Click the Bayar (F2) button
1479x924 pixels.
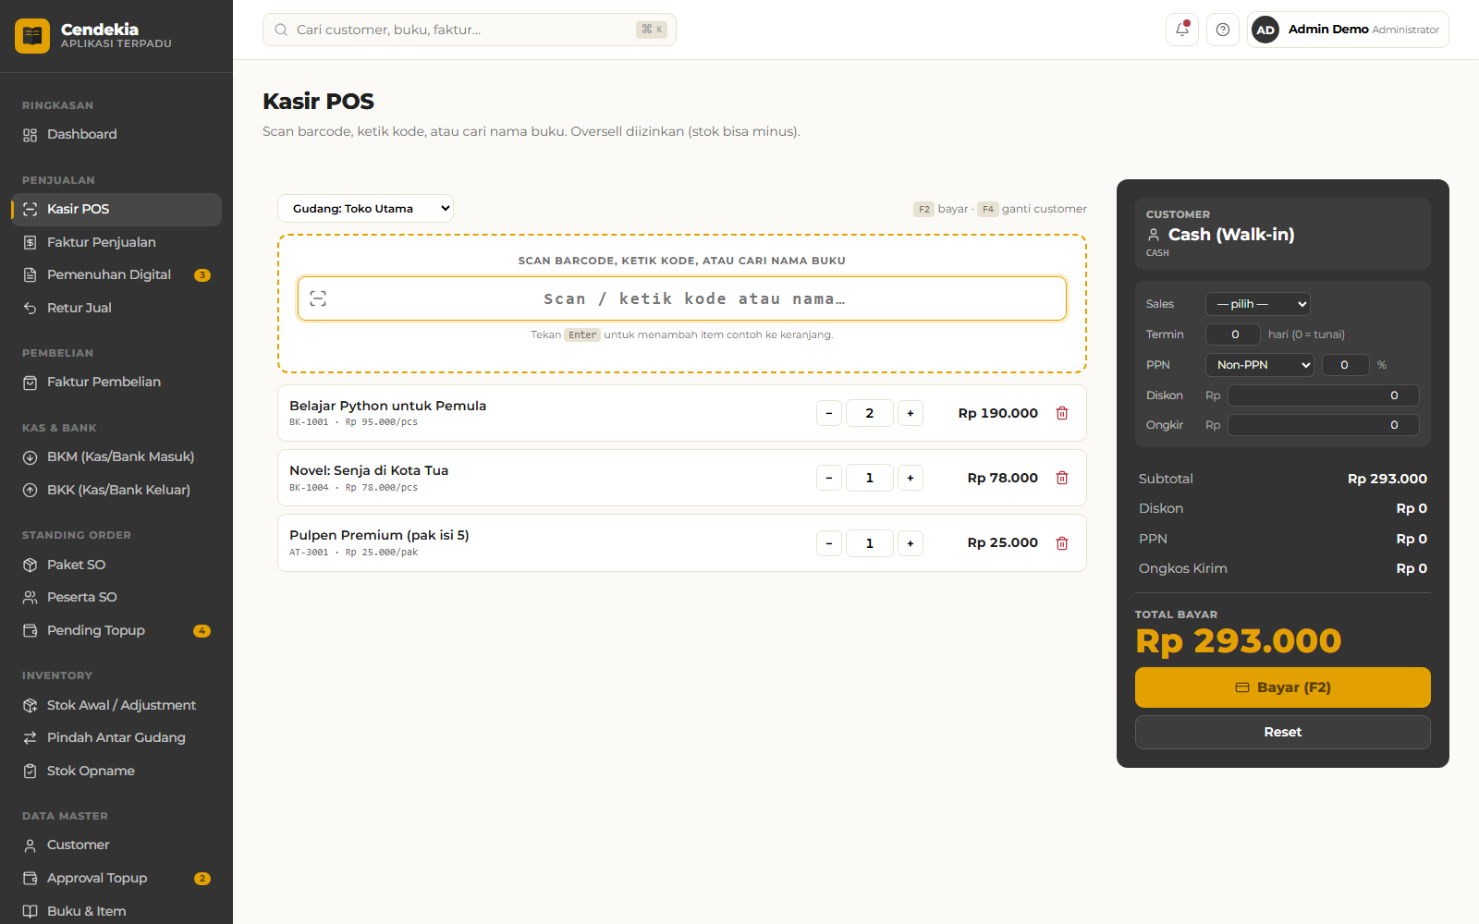[1283, 687]
